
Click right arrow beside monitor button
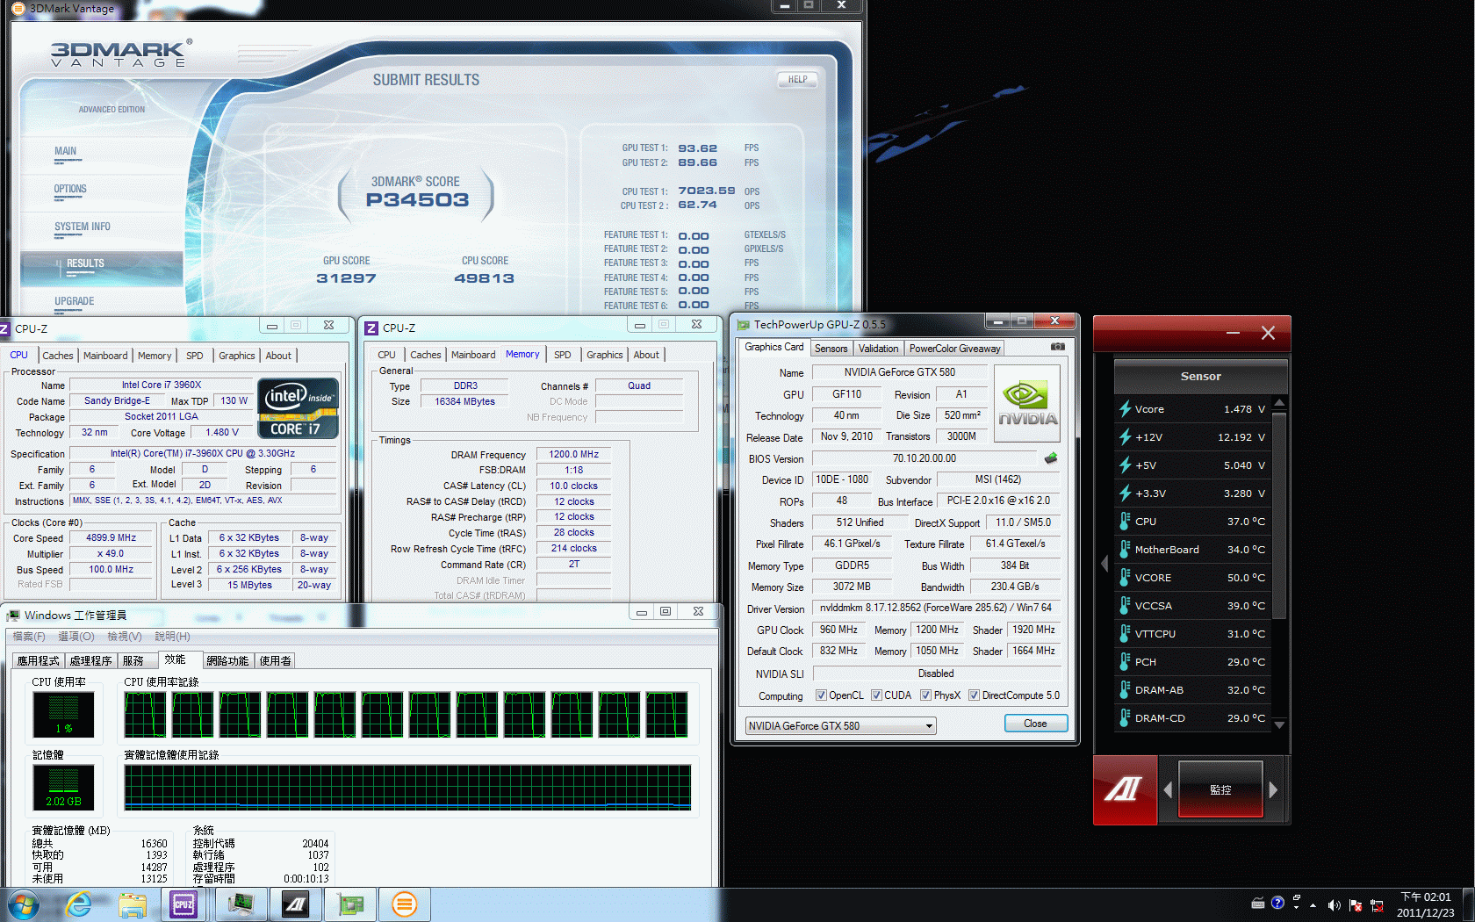[1273, 789]
